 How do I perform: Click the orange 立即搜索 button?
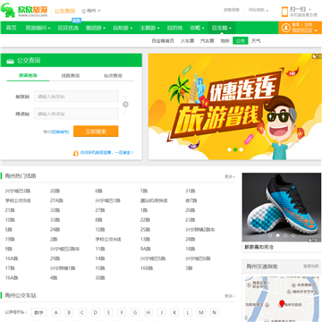click(96, 131)
